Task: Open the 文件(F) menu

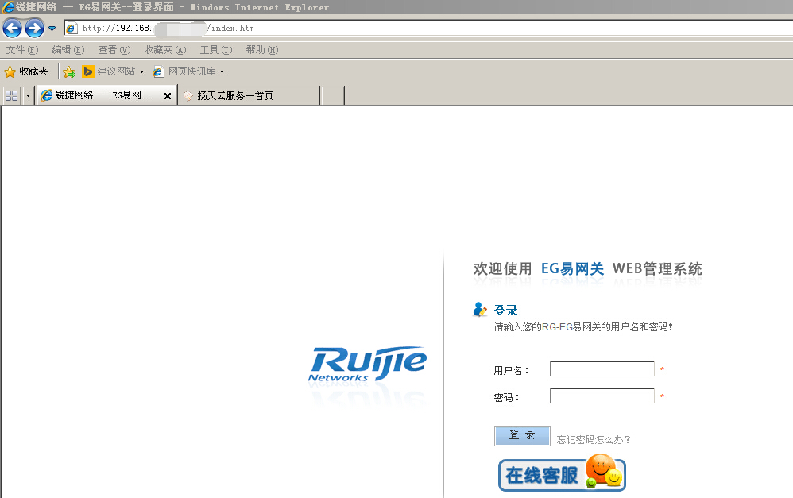Action: tap(21, 50)
